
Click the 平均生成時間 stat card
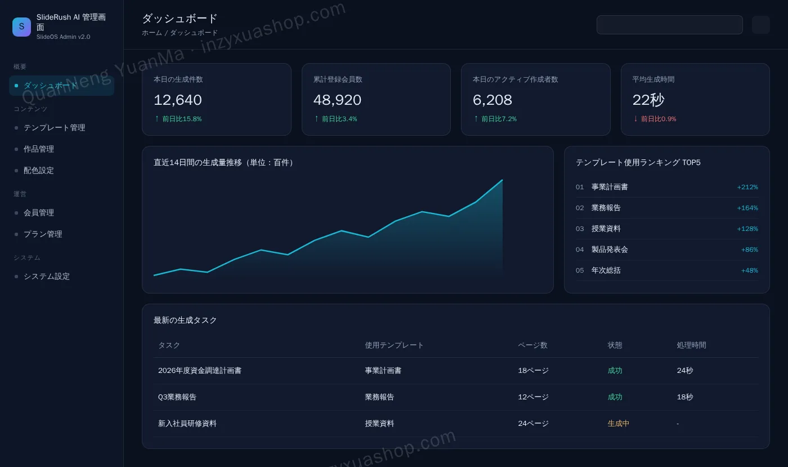click(695, 99)
